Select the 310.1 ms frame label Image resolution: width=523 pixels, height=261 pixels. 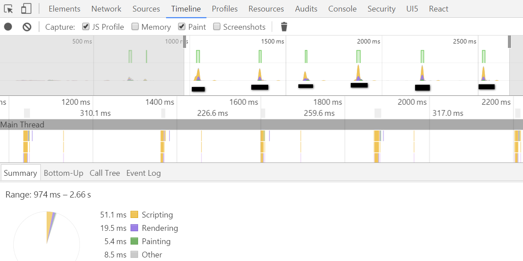point(95,113)
